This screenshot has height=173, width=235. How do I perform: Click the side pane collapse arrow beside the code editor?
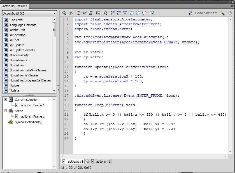pyautogui.click(x=58, y=90)
